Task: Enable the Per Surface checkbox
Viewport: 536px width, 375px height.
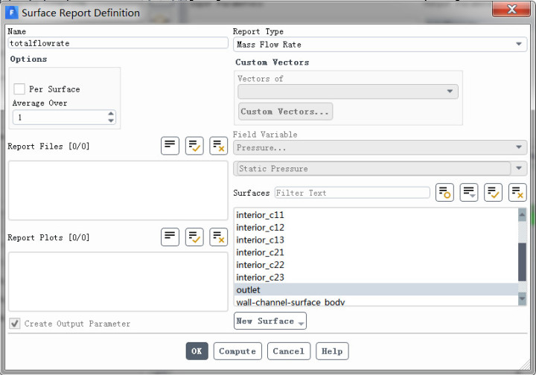Action: [x=19, y=89]
